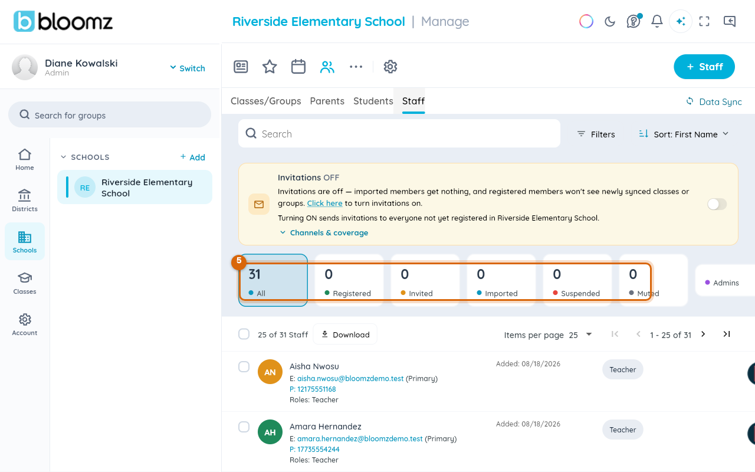Screen dimensions: 755x472
Task: Click the invitations envelope icon
Action: (259, 204)
